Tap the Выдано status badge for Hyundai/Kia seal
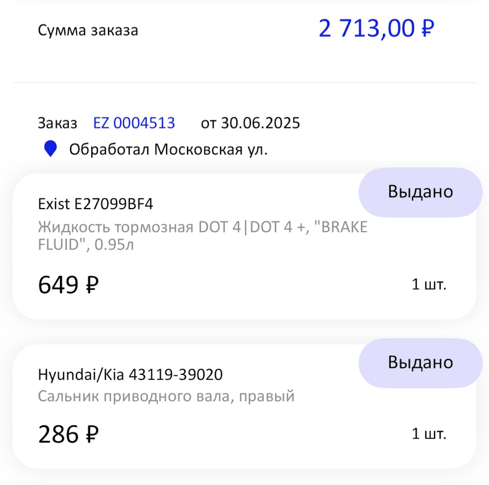The width and height of the screenshot is (489, 485). (x=420, y=363)
